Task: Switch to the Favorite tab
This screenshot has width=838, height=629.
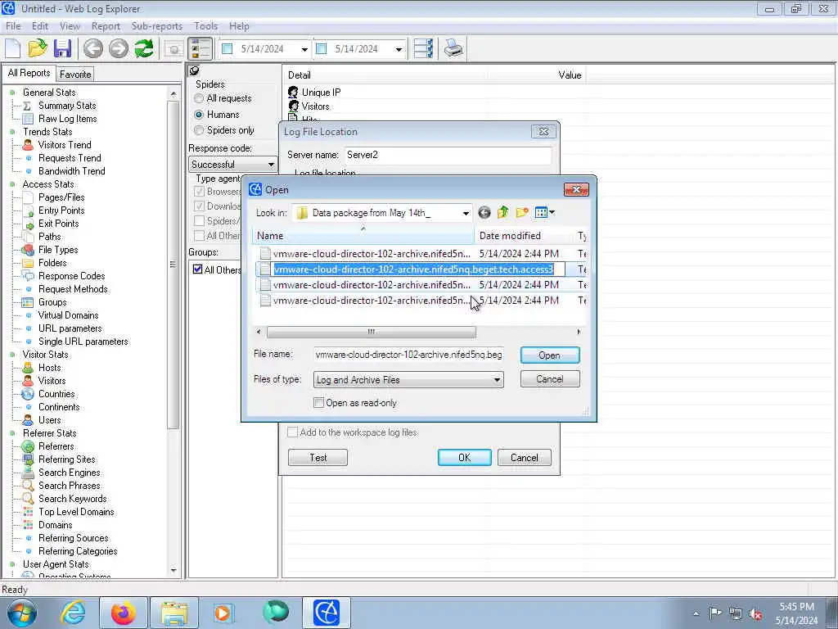Action: coord(74,75)
